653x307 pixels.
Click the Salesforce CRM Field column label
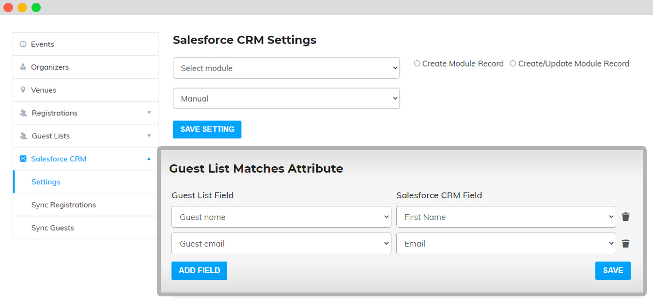[x=439, y=195]
